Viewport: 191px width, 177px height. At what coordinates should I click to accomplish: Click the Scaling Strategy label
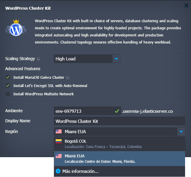pos(20,59)
